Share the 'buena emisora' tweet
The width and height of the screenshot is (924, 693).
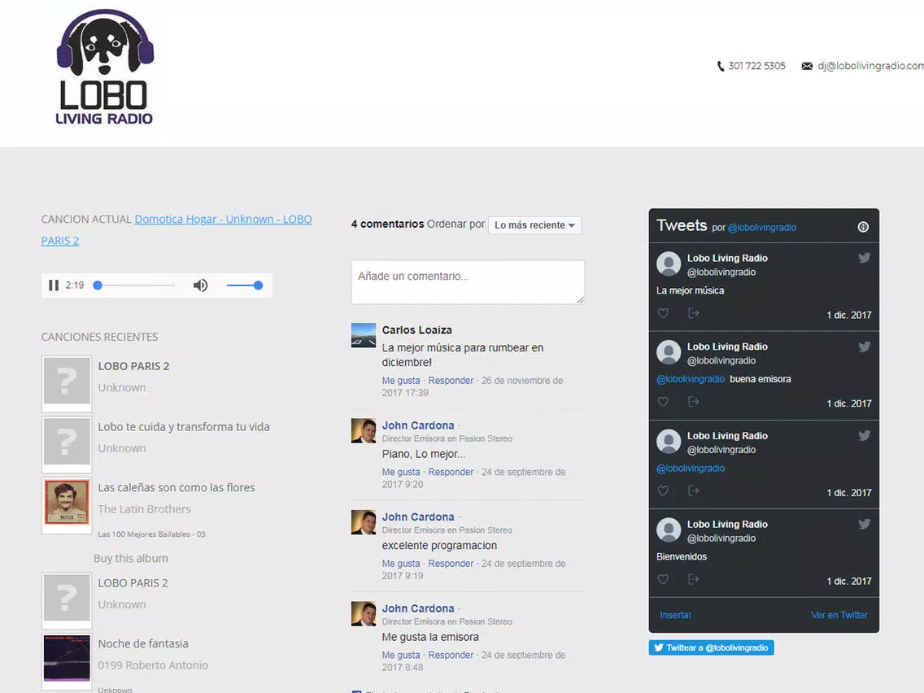pyautogui.click(x=694, y=401)
